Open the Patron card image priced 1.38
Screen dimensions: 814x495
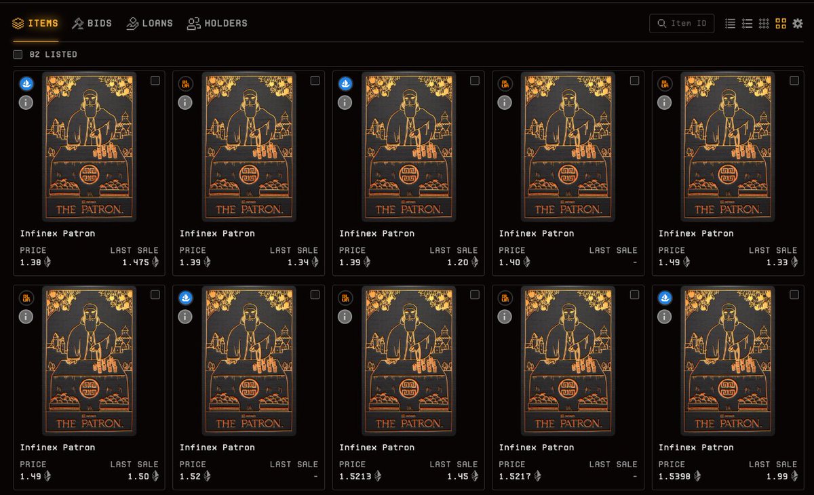coord(89,147)
